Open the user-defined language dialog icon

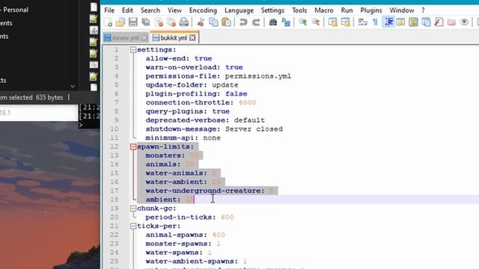point(400,22)
